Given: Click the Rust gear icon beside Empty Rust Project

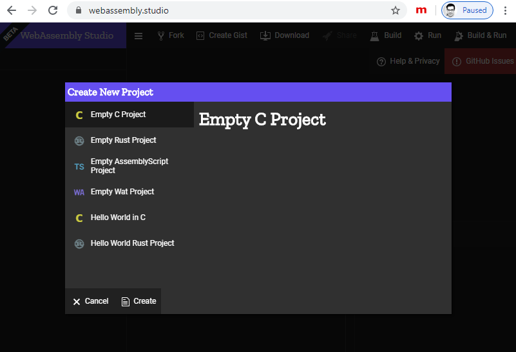Looking at the screenshot, I should (79, 141).
